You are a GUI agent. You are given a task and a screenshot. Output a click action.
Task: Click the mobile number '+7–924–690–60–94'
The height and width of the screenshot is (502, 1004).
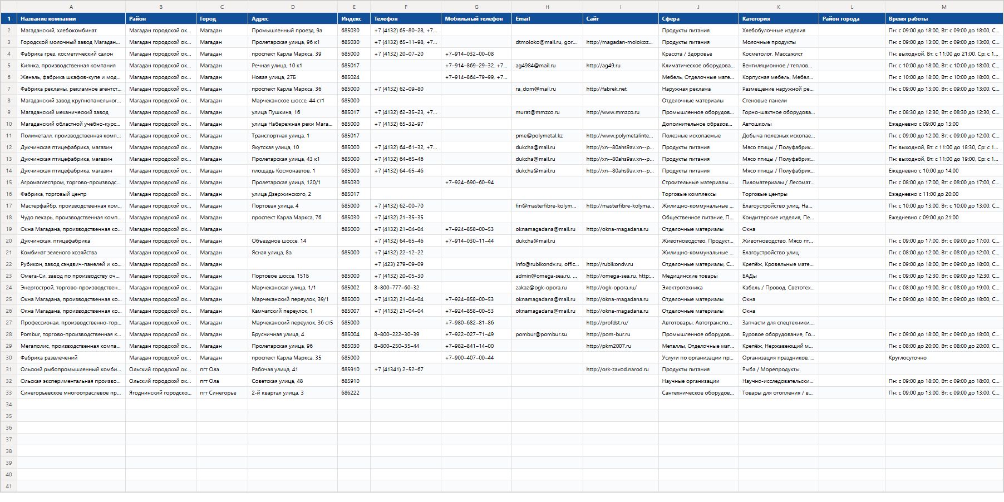476,183
